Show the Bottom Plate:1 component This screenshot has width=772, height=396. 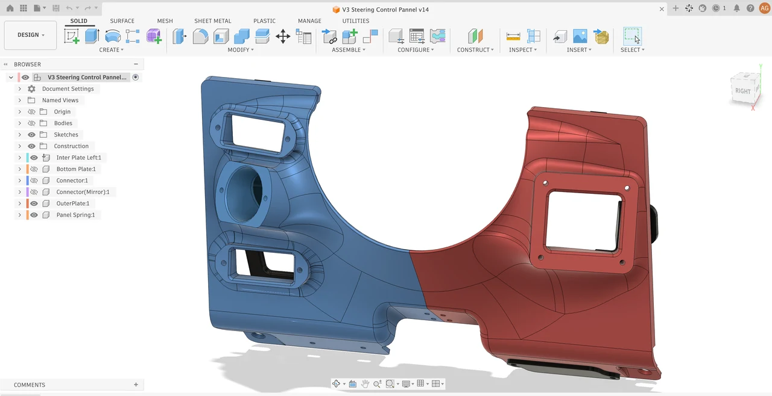pyautogui.click(x=34, y=169)
